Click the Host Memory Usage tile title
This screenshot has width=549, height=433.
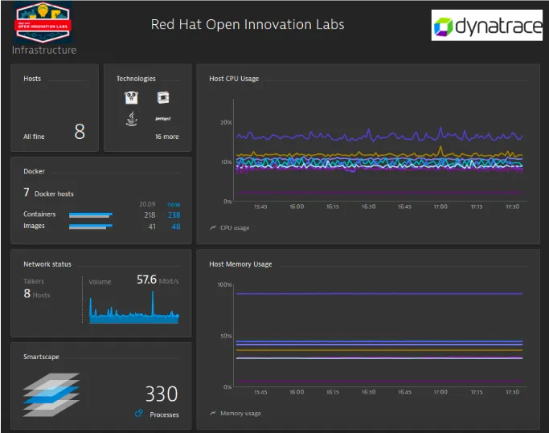(x=240, y=263)
